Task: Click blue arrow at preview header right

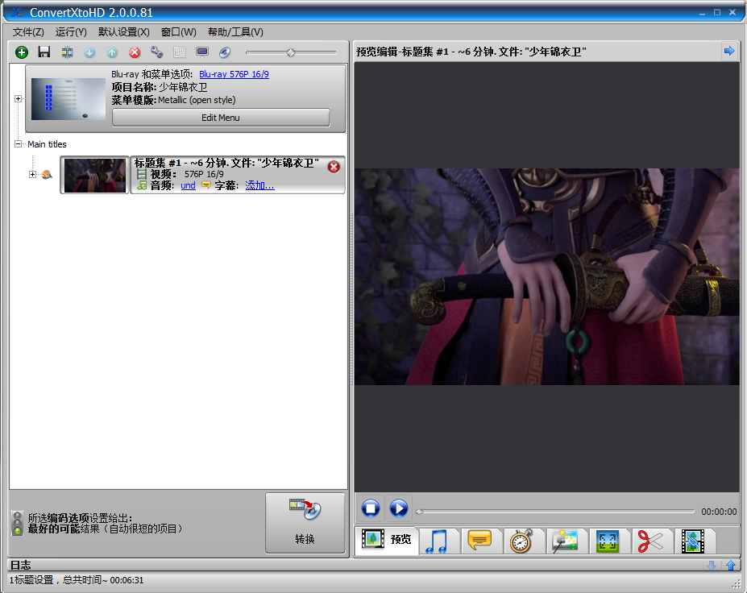Action: click(729, 51)
